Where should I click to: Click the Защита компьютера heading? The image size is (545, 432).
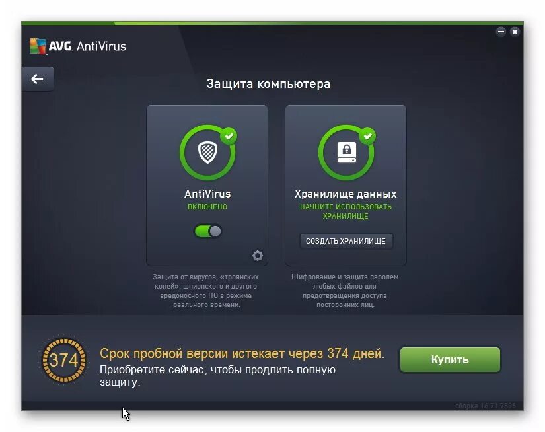tap(268, 84)
